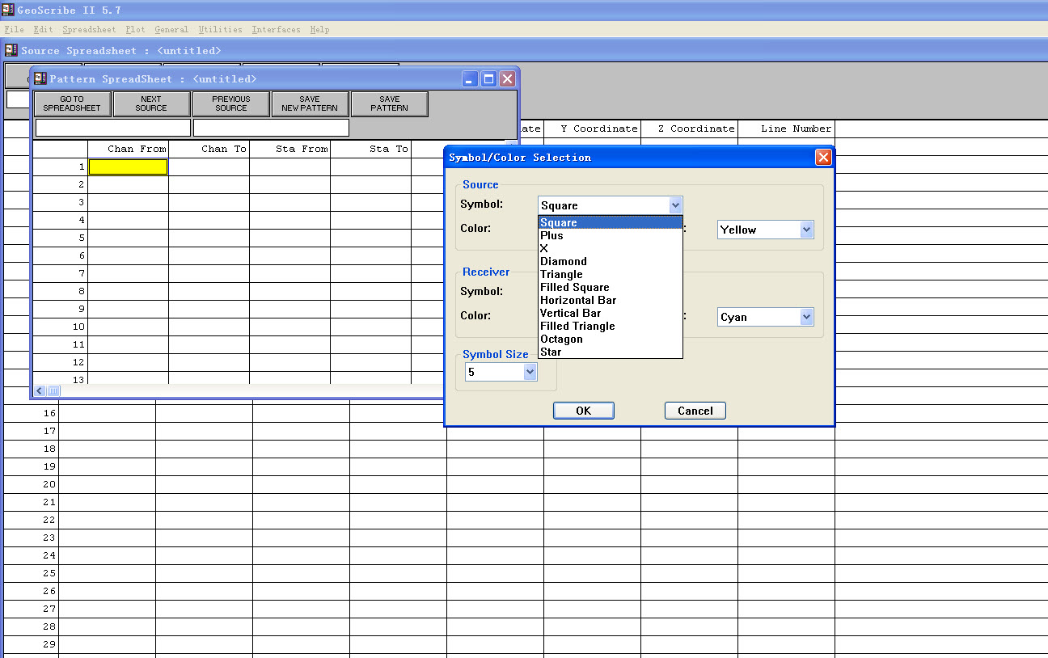Screen dimensions: 1048x658
Task: Cancel the Symbol/Color Selection dialog
Action: tap(695, 411)
